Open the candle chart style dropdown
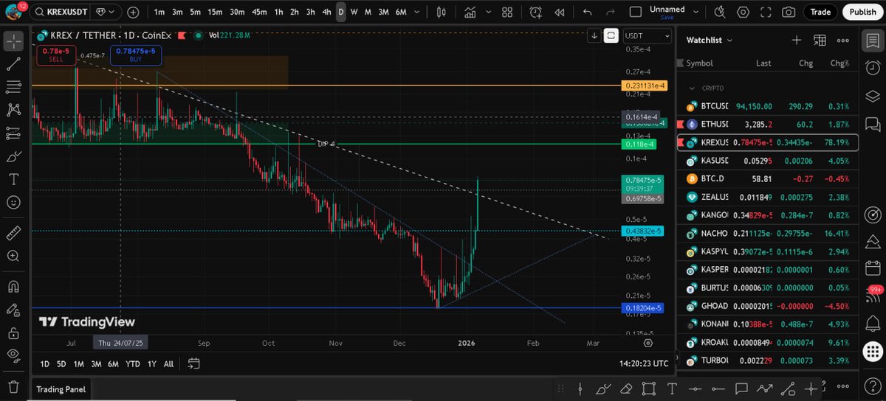 [x=442, y=12]
